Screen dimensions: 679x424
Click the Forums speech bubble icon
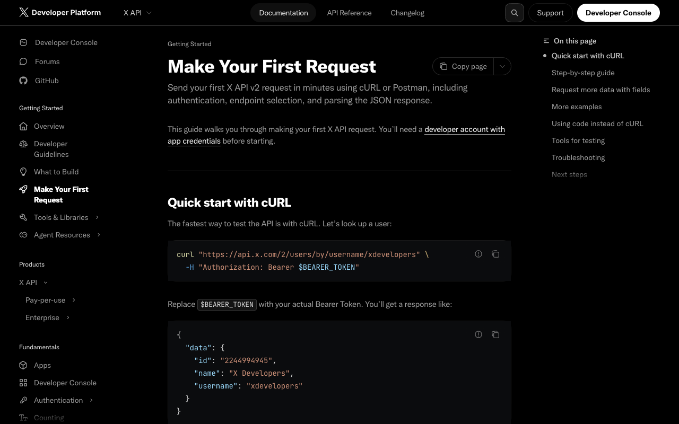tap(23, 61)
